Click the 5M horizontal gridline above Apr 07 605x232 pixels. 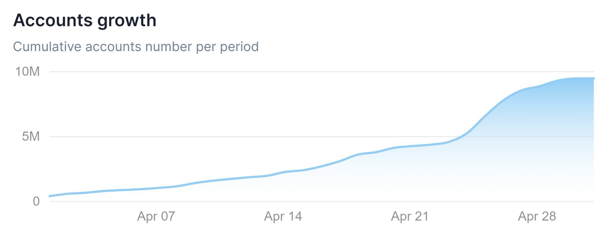click(156, 136)
